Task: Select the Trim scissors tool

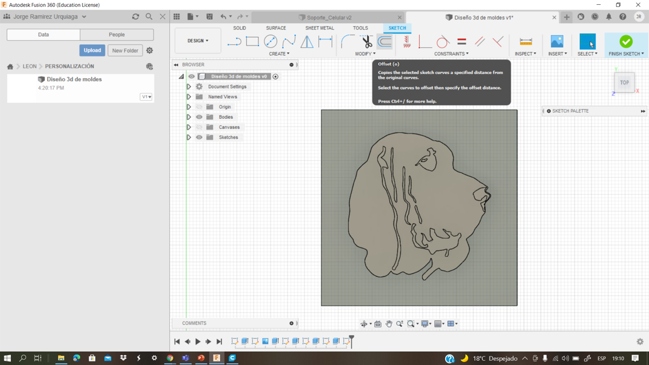Action: tap(366, 41)
